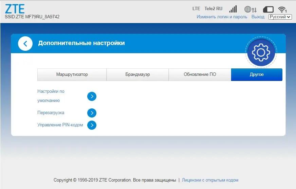
Task: Open Настройки по умолчанию link
Action: click(x=51, y=96)
